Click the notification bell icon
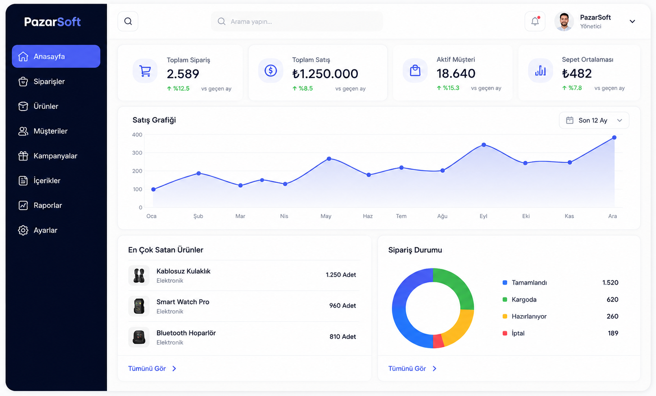The image size is (656, 396). (535, 21)
